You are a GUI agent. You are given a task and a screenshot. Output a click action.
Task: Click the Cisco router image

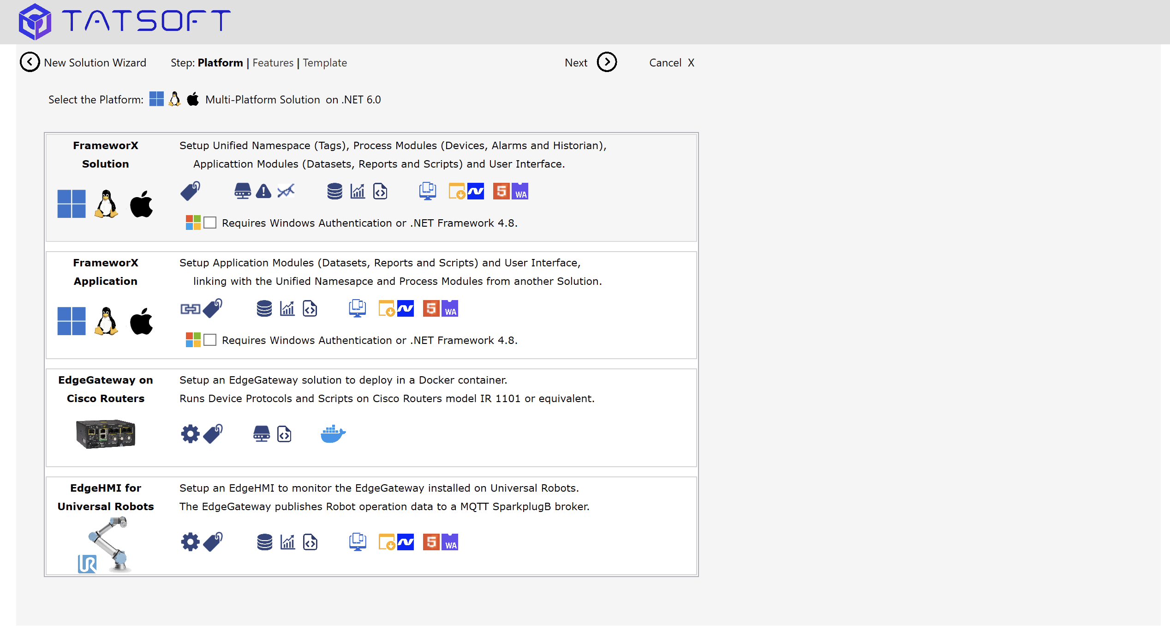106,434
